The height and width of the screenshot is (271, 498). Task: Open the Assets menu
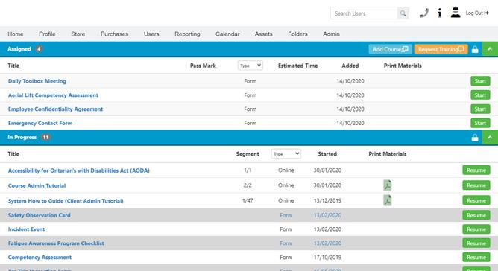(x=264, y=34)
